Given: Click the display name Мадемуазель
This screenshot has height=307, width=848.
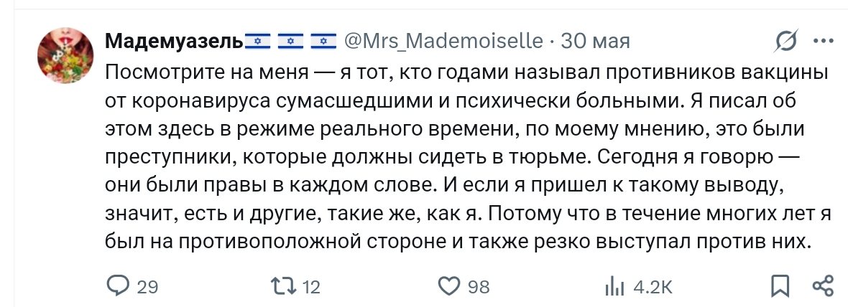Looking at the screenshot, I should (174, 42).
